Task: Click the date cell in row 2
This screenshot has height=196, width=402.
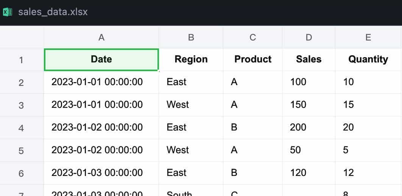Action: (x=101, y=82)
